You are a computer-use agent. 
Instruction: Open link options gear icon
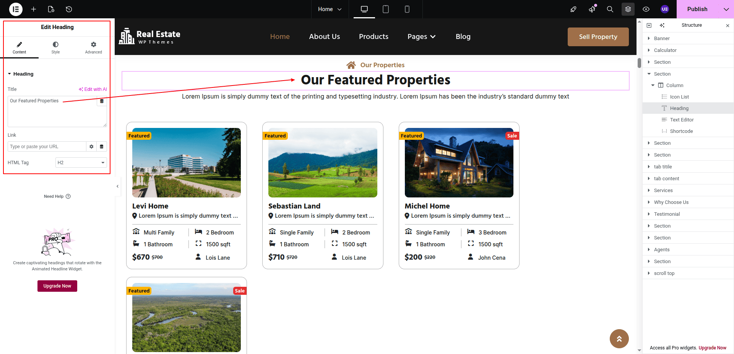pos(91,147)
